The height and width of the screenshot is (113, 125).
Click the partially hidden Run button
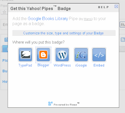pos(122,25)
